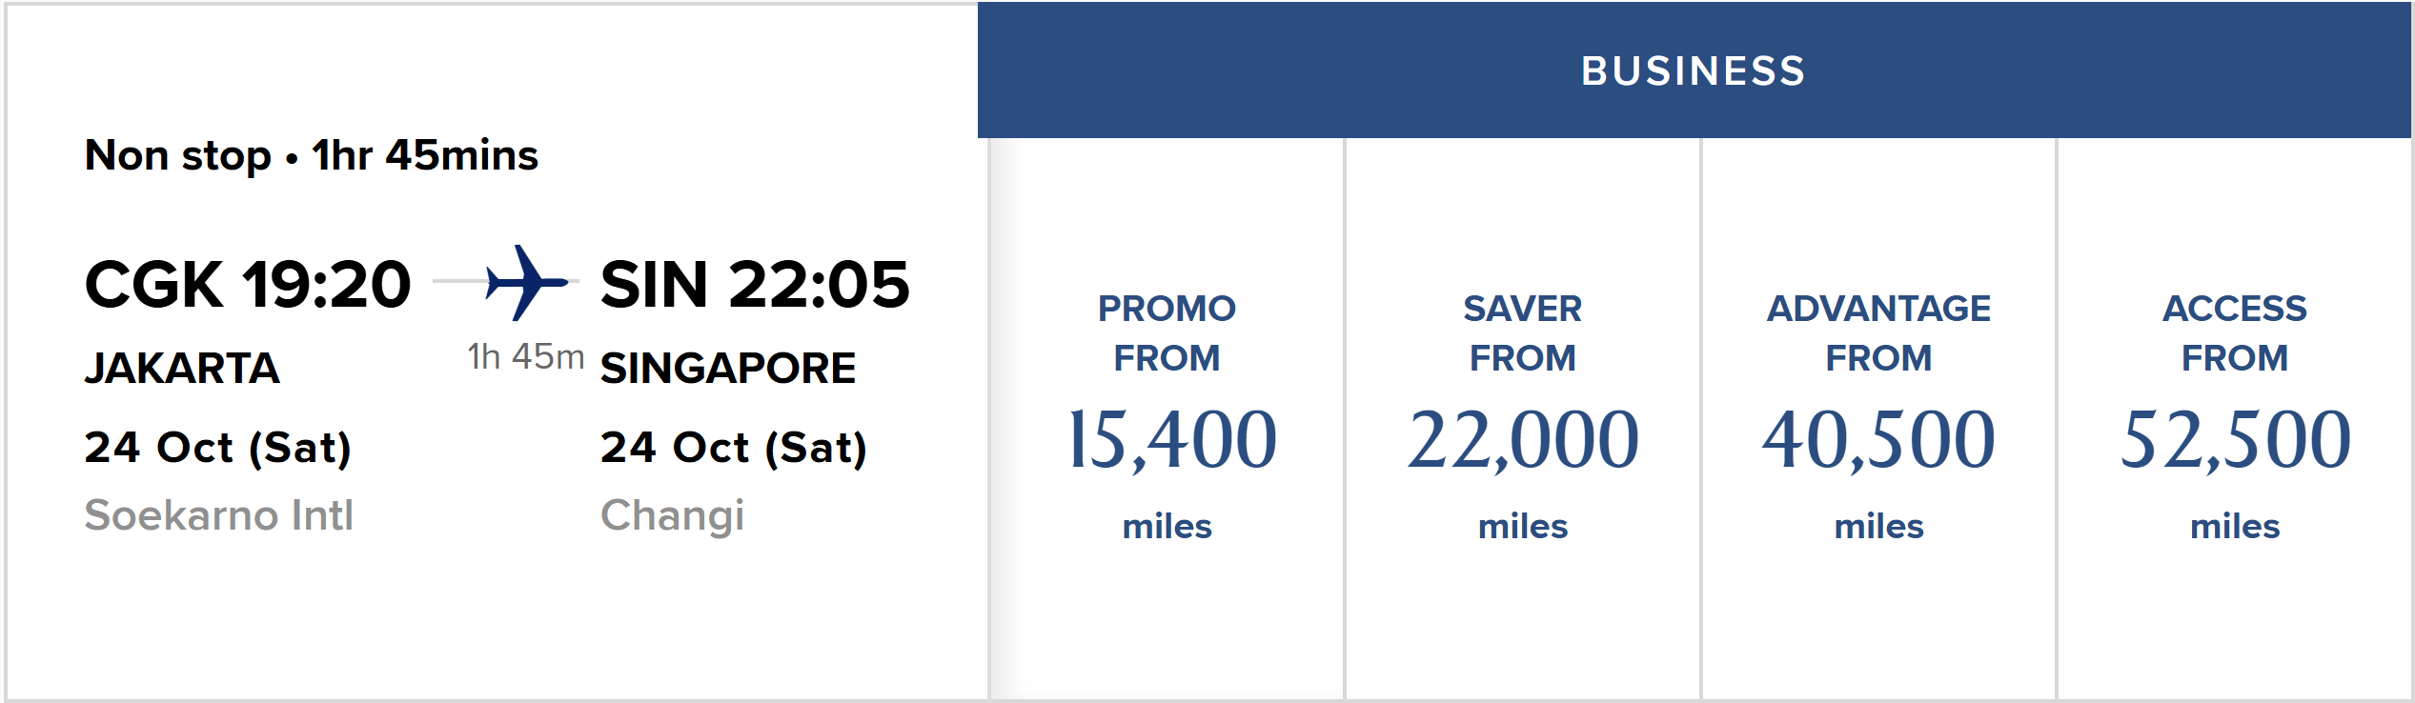The height and width of the screenshot is (703, 2415).
Task: Select the Promo fare from 15,400 miles
Action: pyautogui.click(x=1167, y=419)
